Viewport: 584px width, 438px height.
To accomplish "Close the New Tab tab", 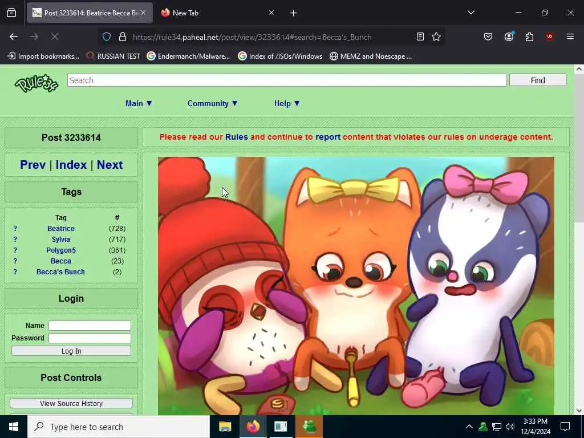I will point(271,13).
